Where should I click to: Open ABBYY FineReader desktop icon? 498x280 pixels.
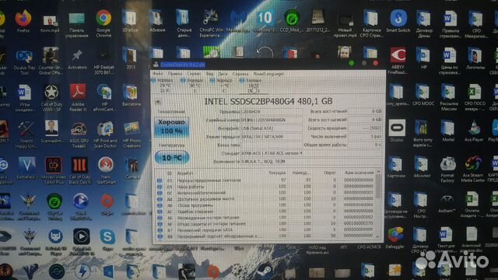[398, 61]
